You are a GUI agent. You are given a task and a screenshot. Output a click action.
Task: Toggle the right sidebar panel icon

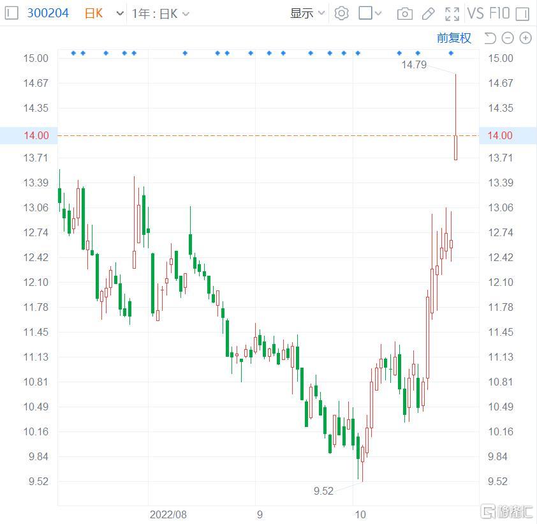click(x=522, y=14)
